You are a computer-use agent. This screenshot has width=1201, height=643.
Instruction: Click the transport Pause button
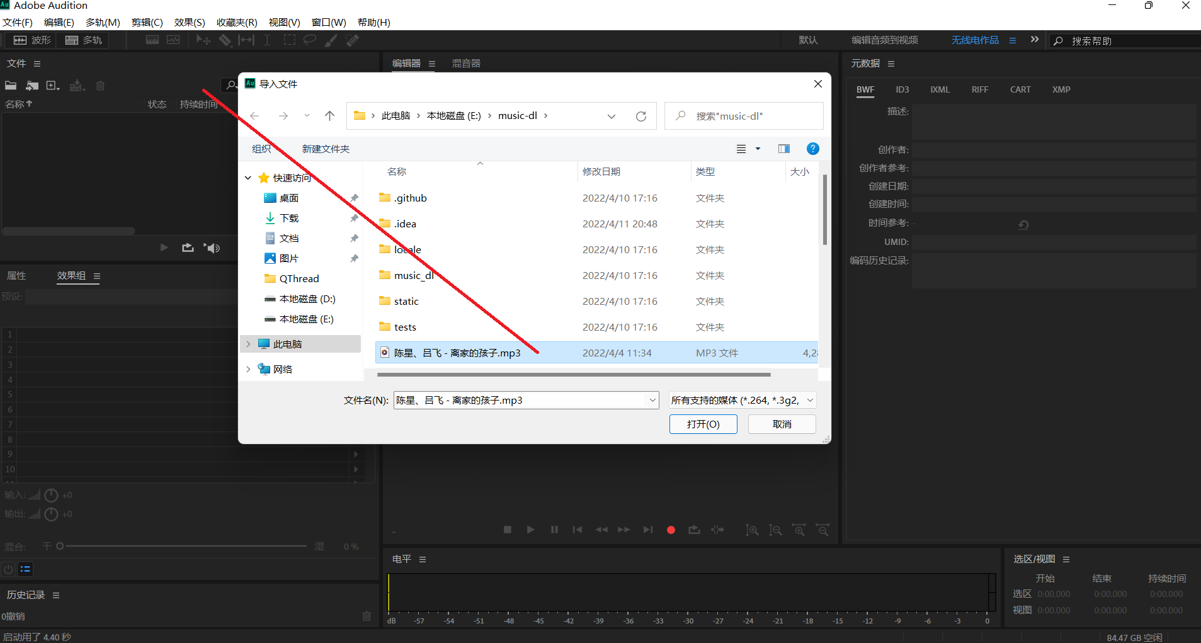click(x=554, y=530)
